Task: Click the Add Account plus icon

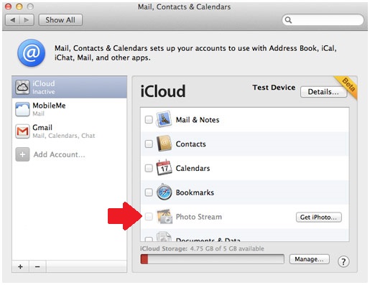Action: coord(22,154)
